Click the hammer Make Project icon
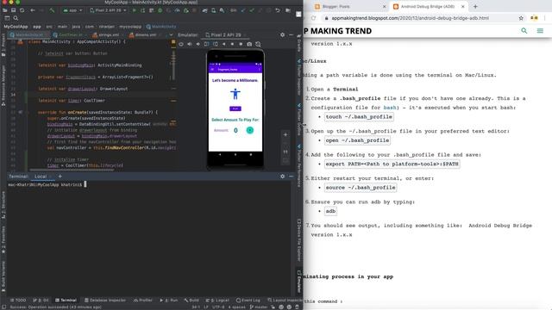The height and width of the screenshot is (310, 552). [52, 10]
